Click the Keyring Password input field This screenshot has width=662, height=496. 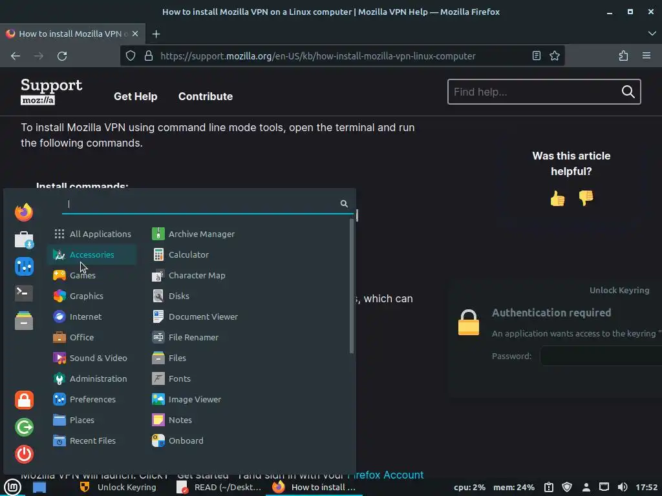pyautogui.click(x=601, y=356)
